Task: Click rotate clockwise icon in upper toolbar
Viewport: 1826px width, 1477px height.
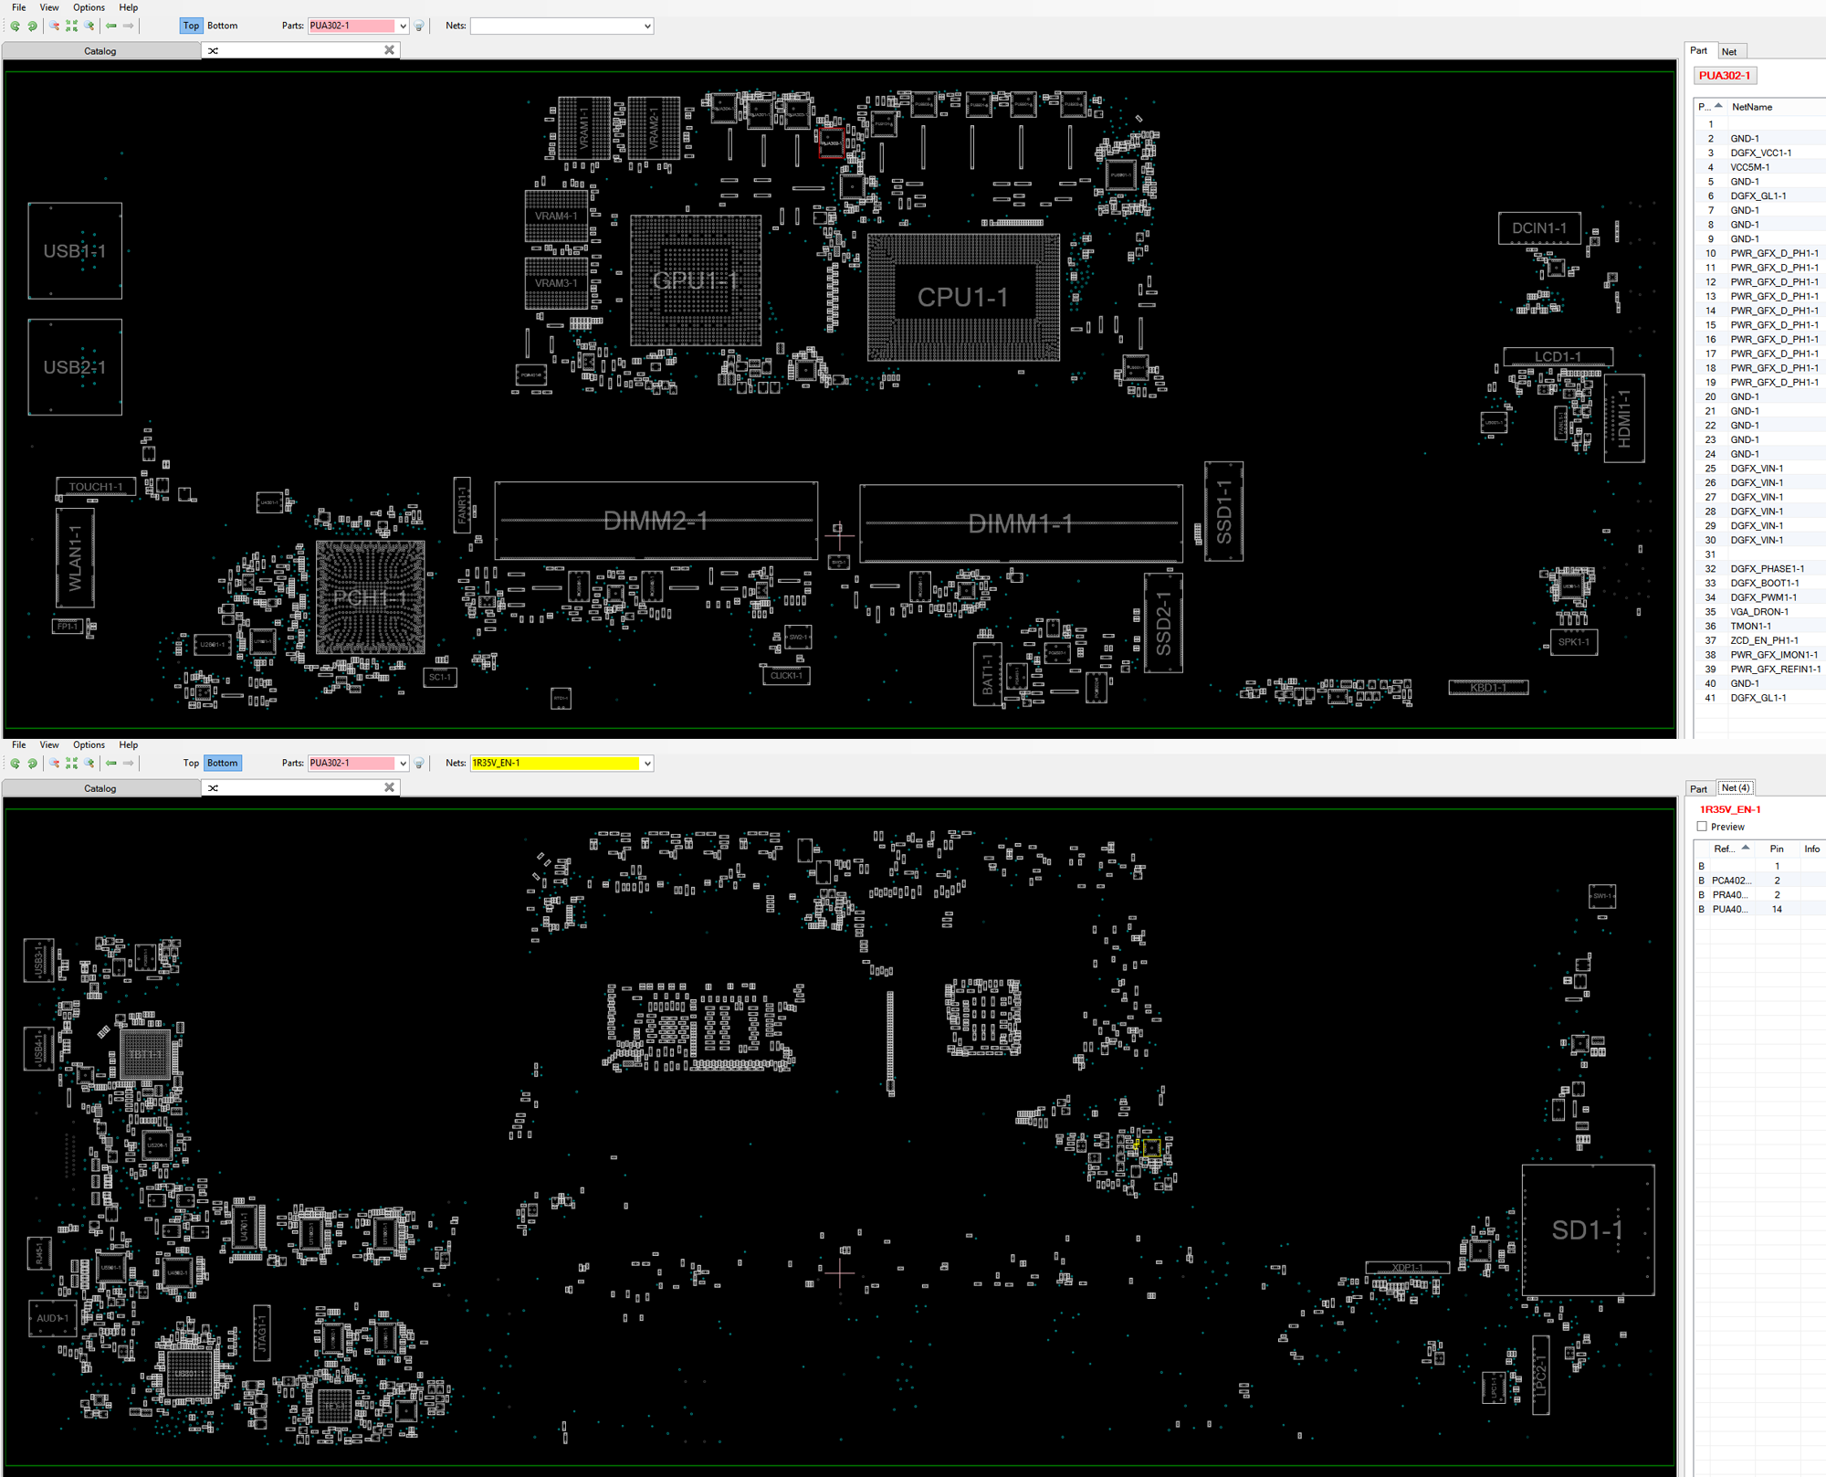Action: 32,26
